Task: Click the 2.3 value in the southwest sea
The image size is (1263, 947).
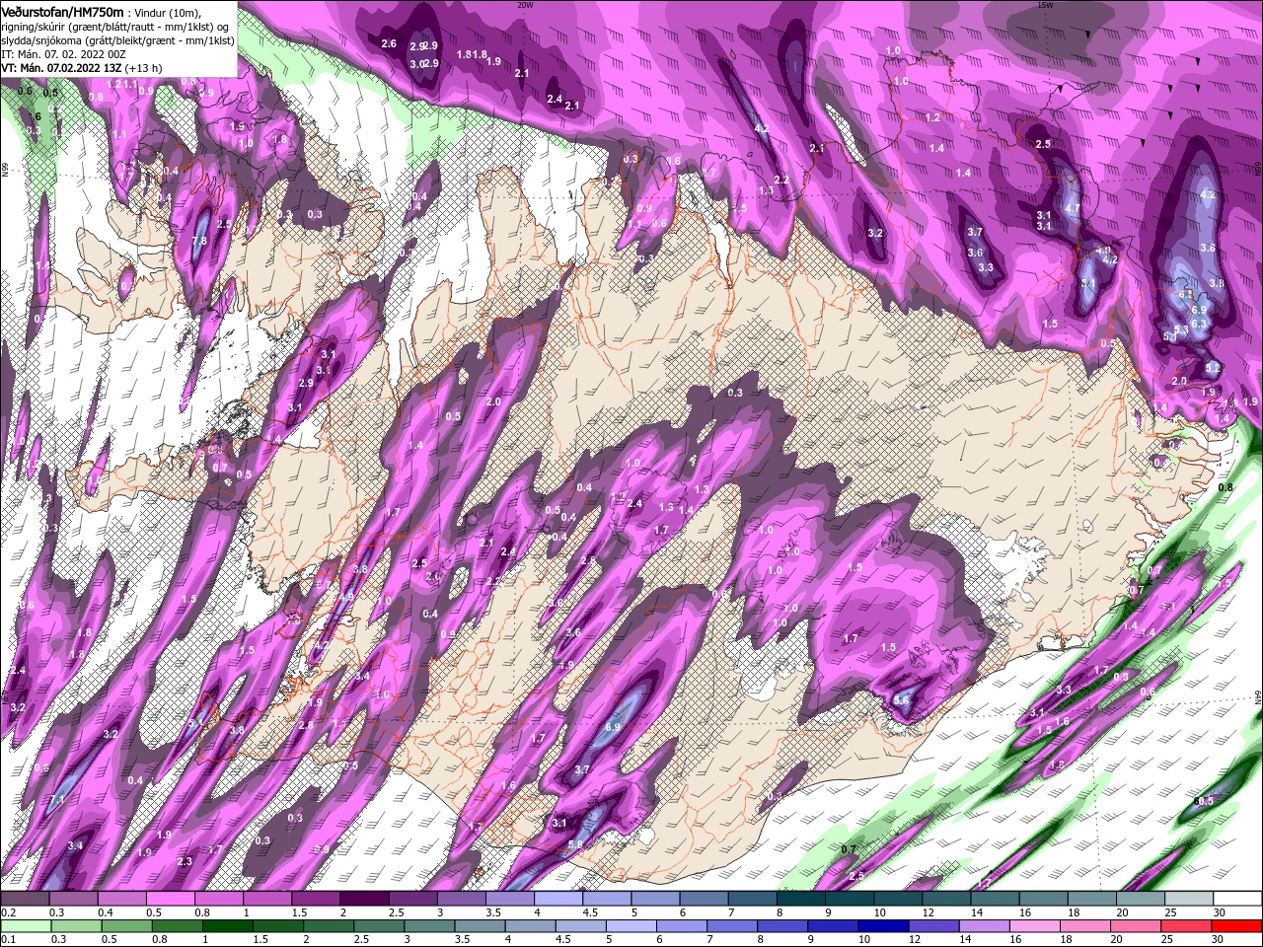Action: coord(185,861)
